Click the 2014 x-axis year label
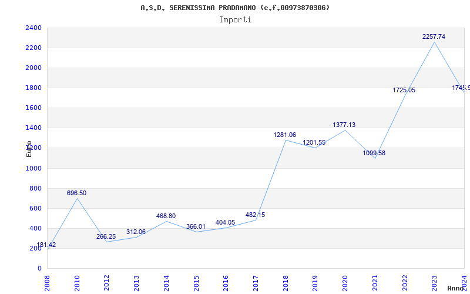The height and width of the screenshot is (294, 470). tap(166, 283)
